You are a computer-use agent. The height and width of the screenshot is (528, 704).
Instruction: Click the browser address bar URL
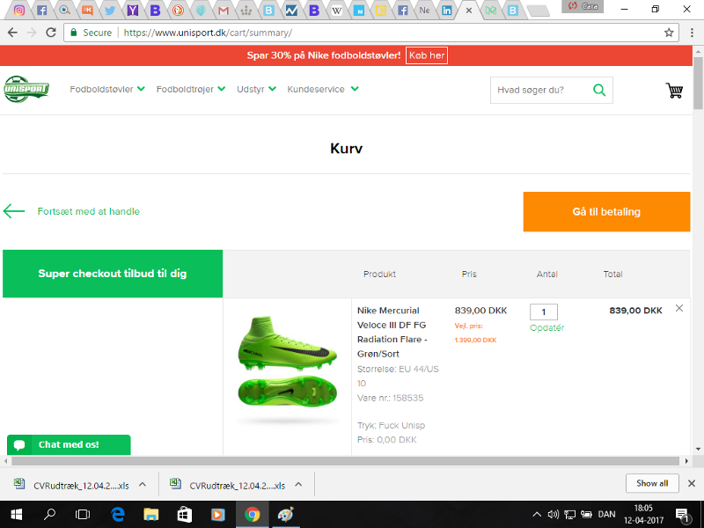point(208,33)
